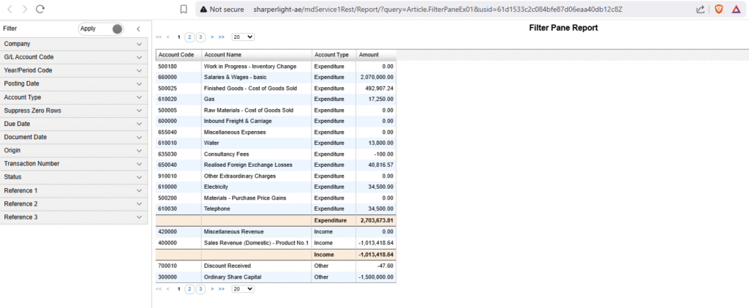This screenshot has height=308, width=749.
Task: Go to page 3 in bottom pager
Action: click(x=200, y=289)
